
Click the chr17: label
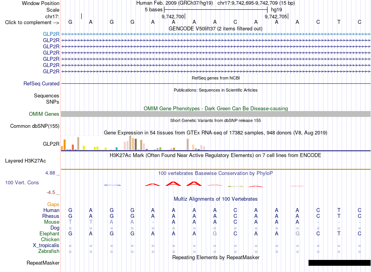52,16
